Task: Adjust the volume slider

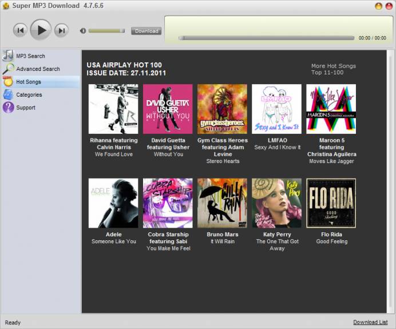Action: point(106,31)
